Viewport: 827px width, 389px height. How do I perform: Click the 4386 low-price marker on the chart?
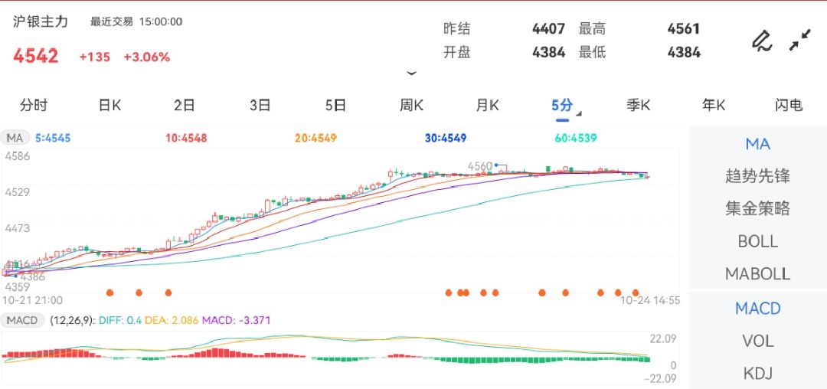point(32,276)
